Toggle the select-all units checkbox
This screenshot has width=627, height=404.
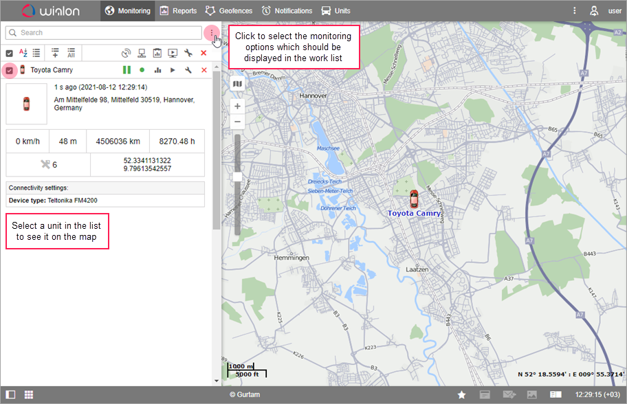coord(9,53)
